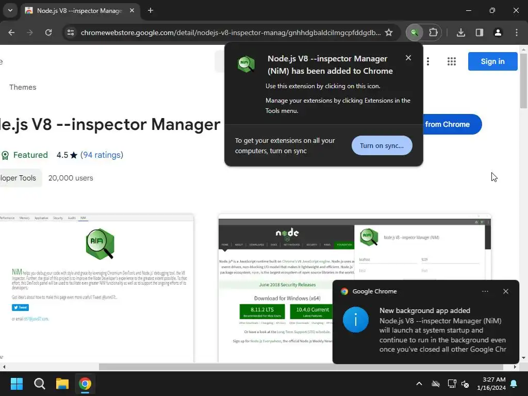Open a new browser tab

pos(151,10)
